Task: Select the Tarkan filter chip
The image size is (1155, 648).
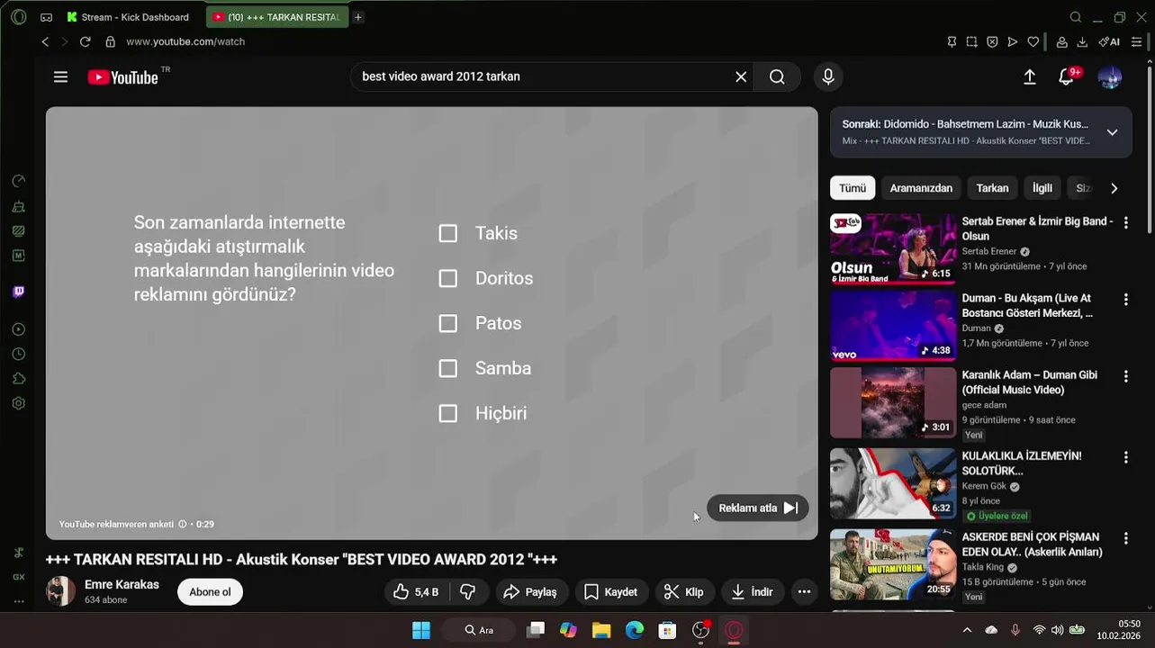Action: (x=992, y=188)
